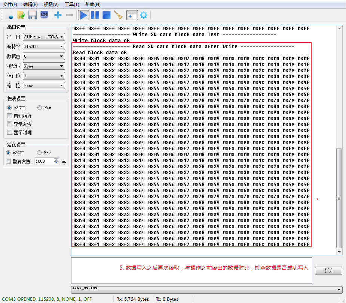Open settings via the gear icon
This screenshot has width=346, height=303.
point(143,15)
